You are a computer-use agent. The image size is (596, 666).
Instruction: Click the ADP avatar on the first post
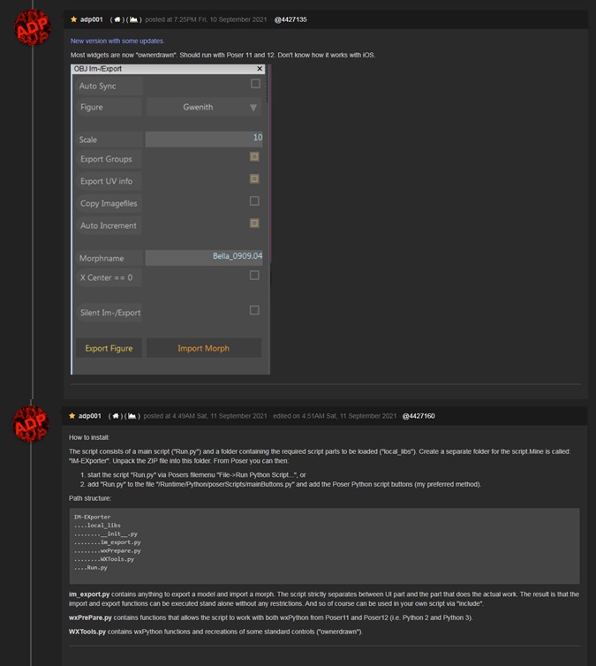click(32, 28)
